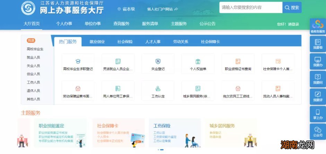Select 退休人员 in the 我是 list
The image size is (326, 154).
point(33,91)
